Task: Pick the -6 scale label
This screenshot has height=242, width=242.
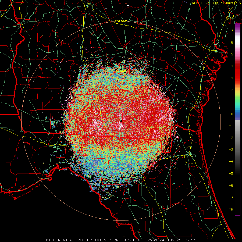Action: [231, 186]
